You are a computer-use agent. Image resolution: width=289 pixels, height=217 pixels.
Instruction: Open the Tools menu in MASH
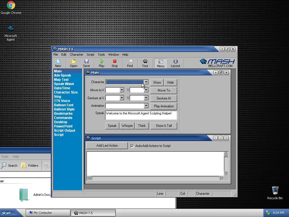[101, 55]
